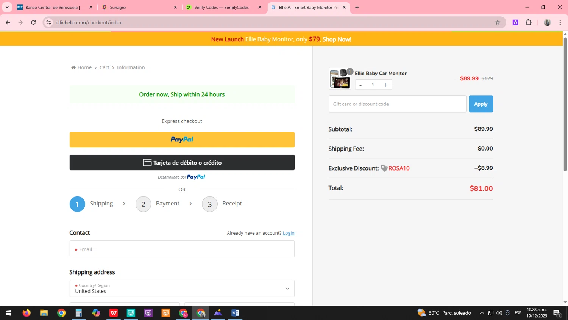Image resolution: width=568 pixels, height=320 pixels.
Task: Close the Banco Central de Venezuela tab
Action: coord(91,7)
